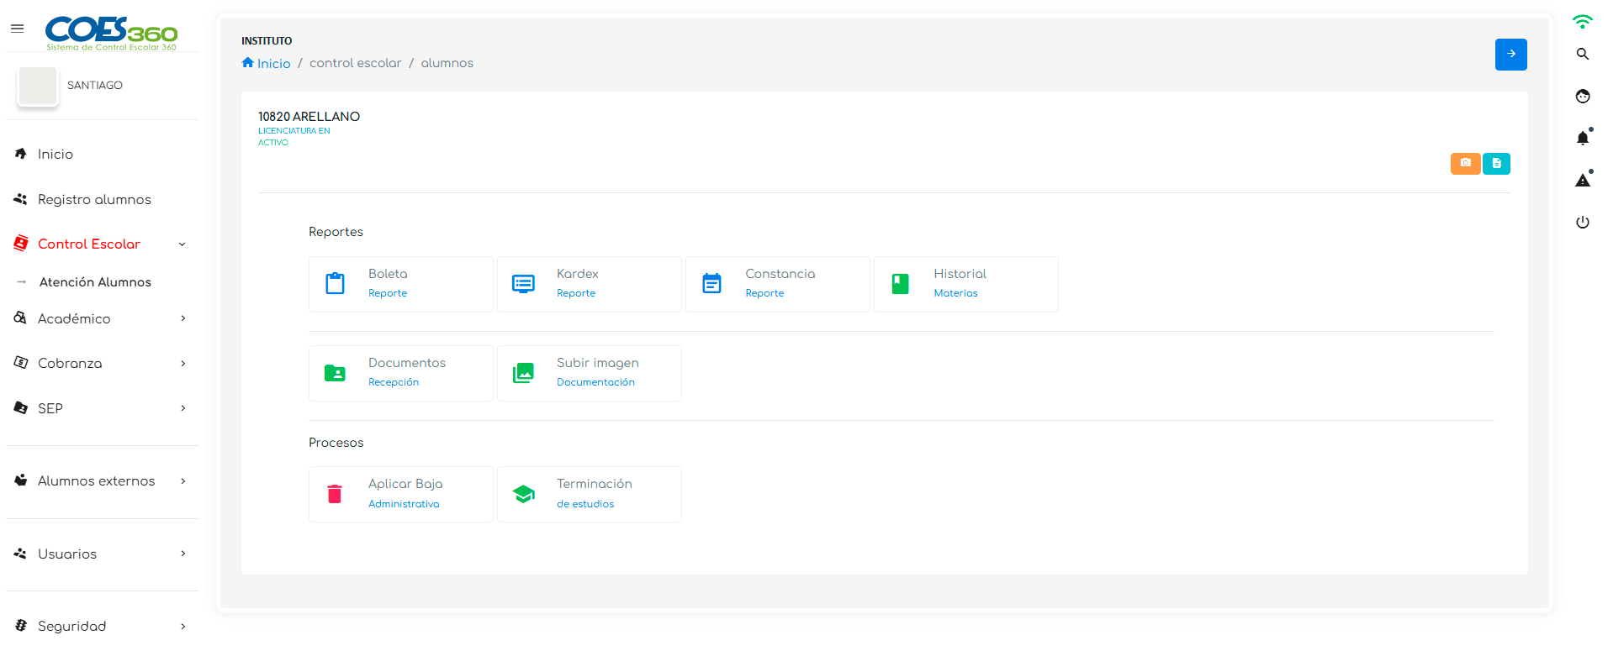Viewport: 1608px width, 672px height.
Task: Click the SANTIAGO user avatar thumbnail
Action: (x=38, y=86)
